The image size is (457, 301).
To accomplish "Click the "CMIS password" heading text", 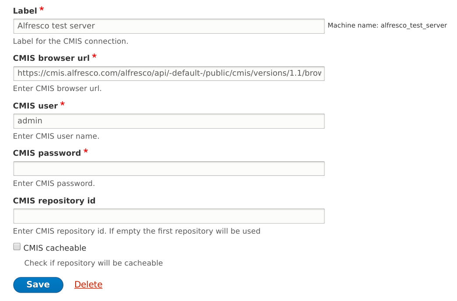I will coord(47,153).
